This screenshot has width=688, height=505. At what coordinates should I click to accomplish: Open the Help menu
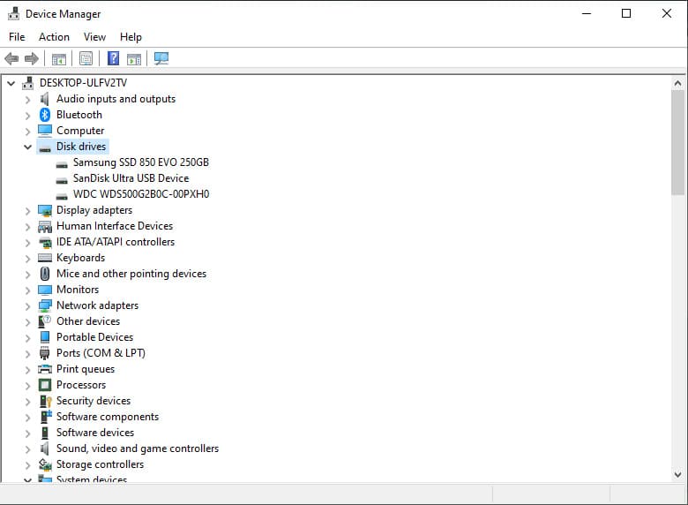click(x=131, y=37)
